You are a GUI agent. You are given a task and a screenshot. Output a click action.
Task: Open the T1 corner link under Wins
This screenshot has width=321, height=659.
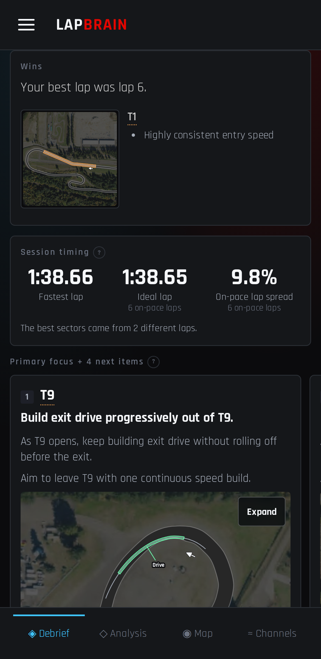pos(132,117)
